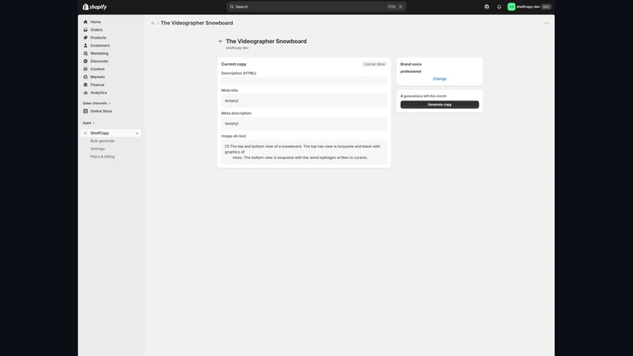Expand the Sales channels section
The height and width of the screenshot is (356, 633).
click(x=96, y=104)
